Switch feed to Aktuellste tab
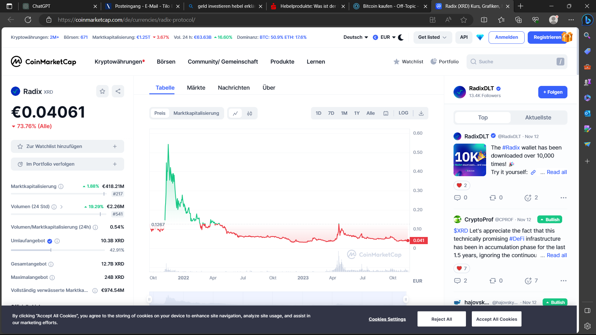 pos(538,118)
